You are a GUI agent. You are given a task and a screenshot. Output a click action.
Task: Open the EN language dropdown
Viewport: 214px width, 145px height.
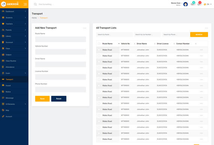pos(208,4)
